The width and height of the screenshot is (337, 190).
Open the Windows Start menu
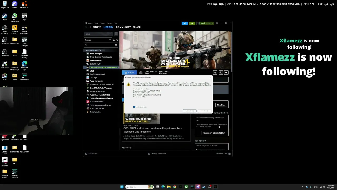pos(122,187)
